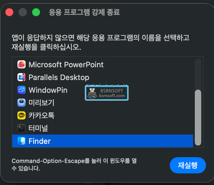Select the 카카오톡 text entry
Screen dimensions: 214x185
click(41, 115)
